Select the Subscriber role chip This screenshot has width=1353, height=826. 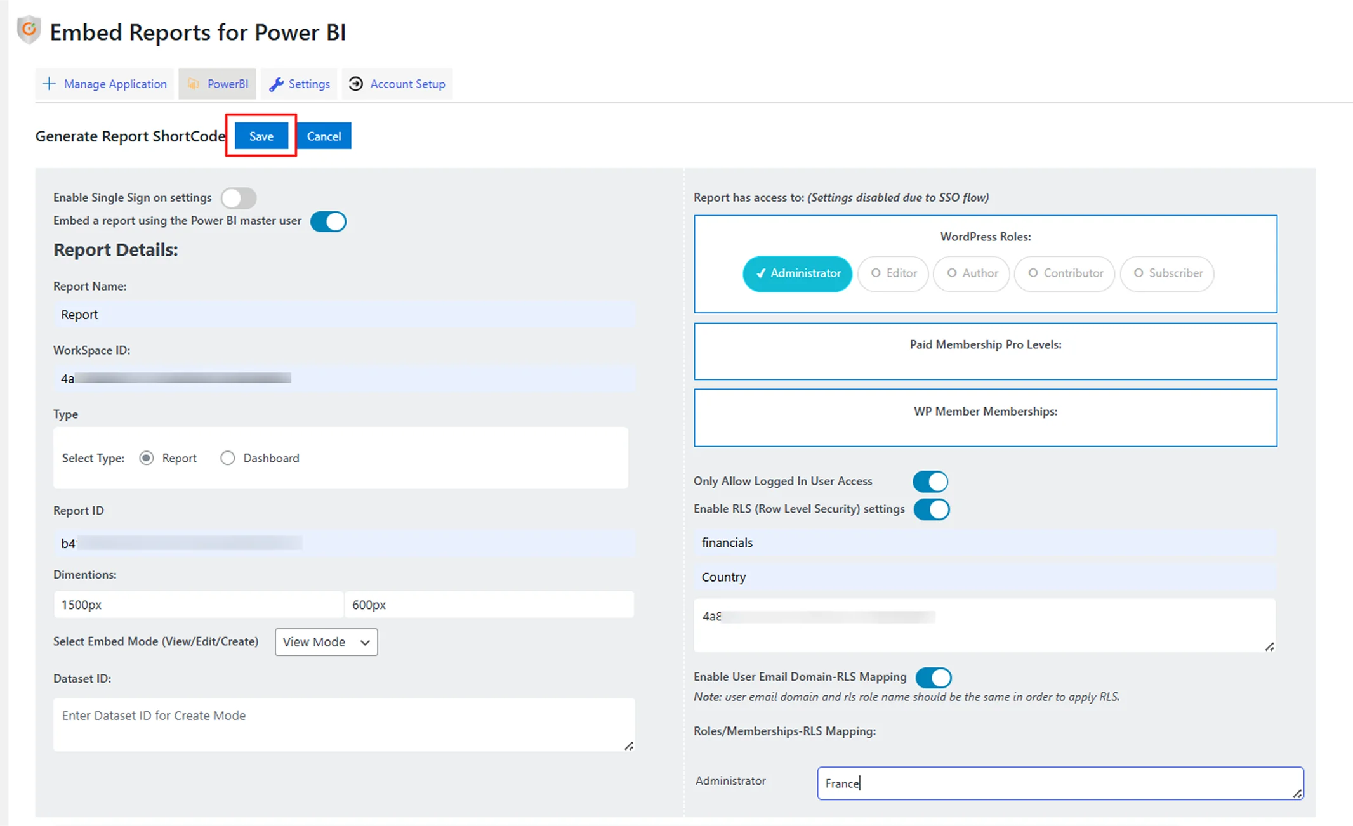(x=1167, y=273)
